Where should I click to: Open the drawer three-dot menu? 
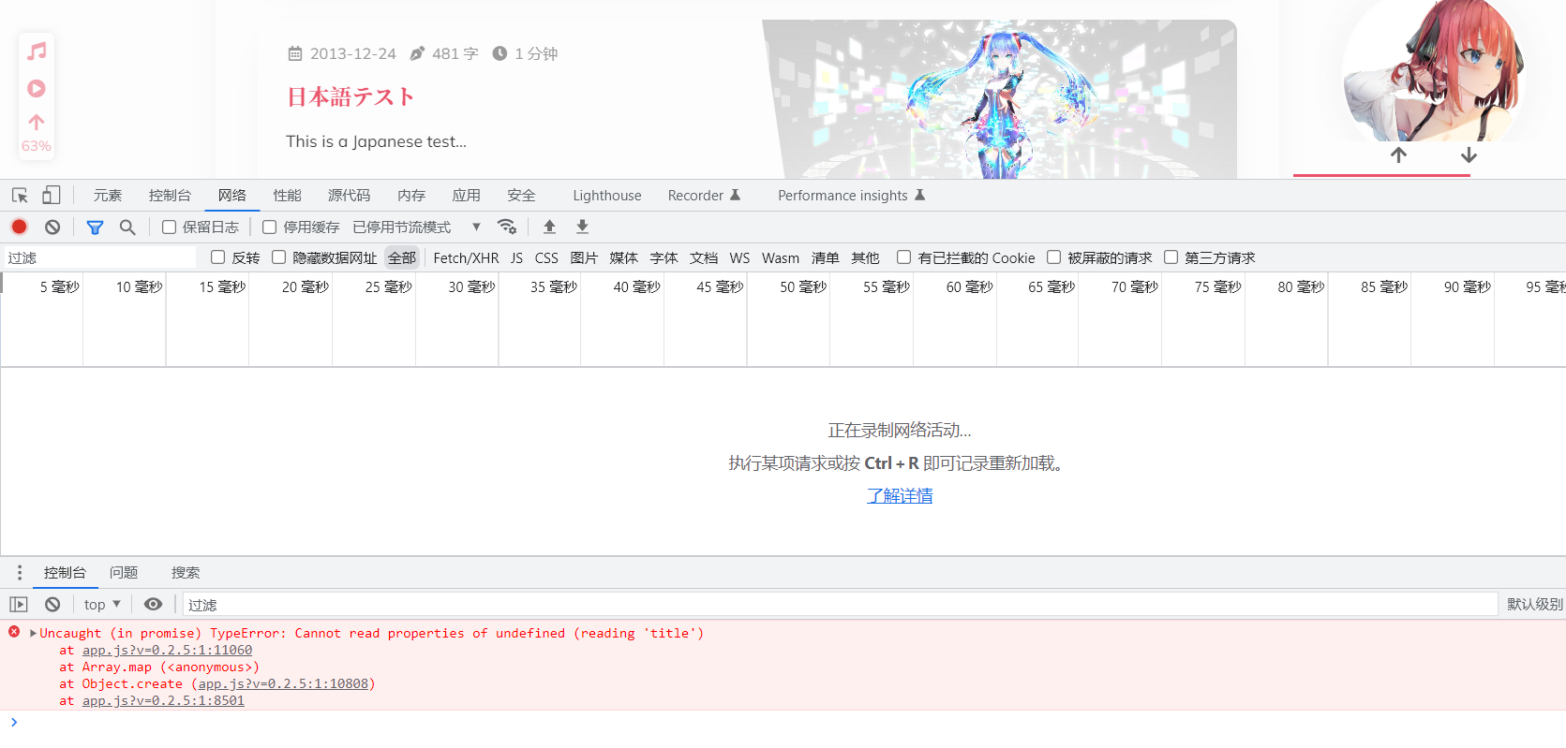pyautogui.click(x=19, y=572)
